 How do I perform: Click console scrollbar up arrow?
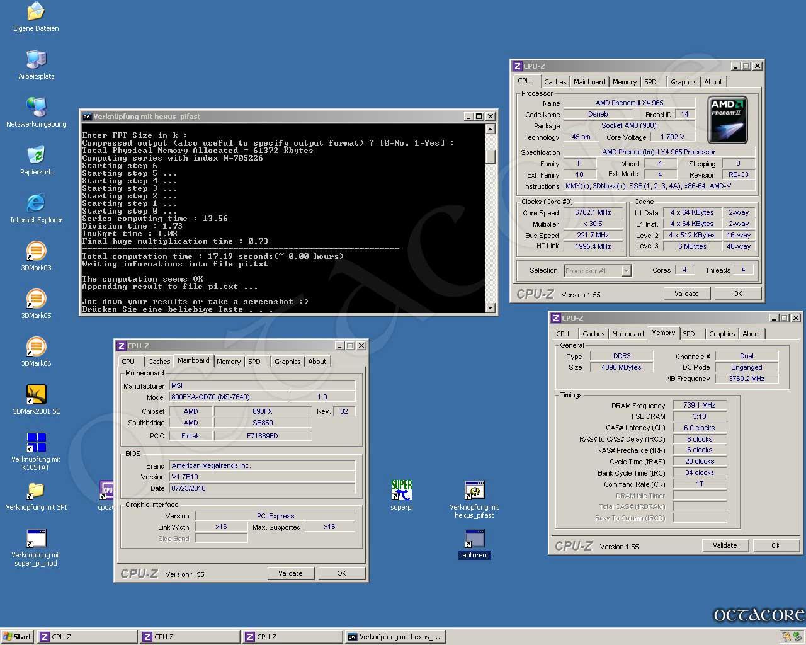[x=491, y=129]
